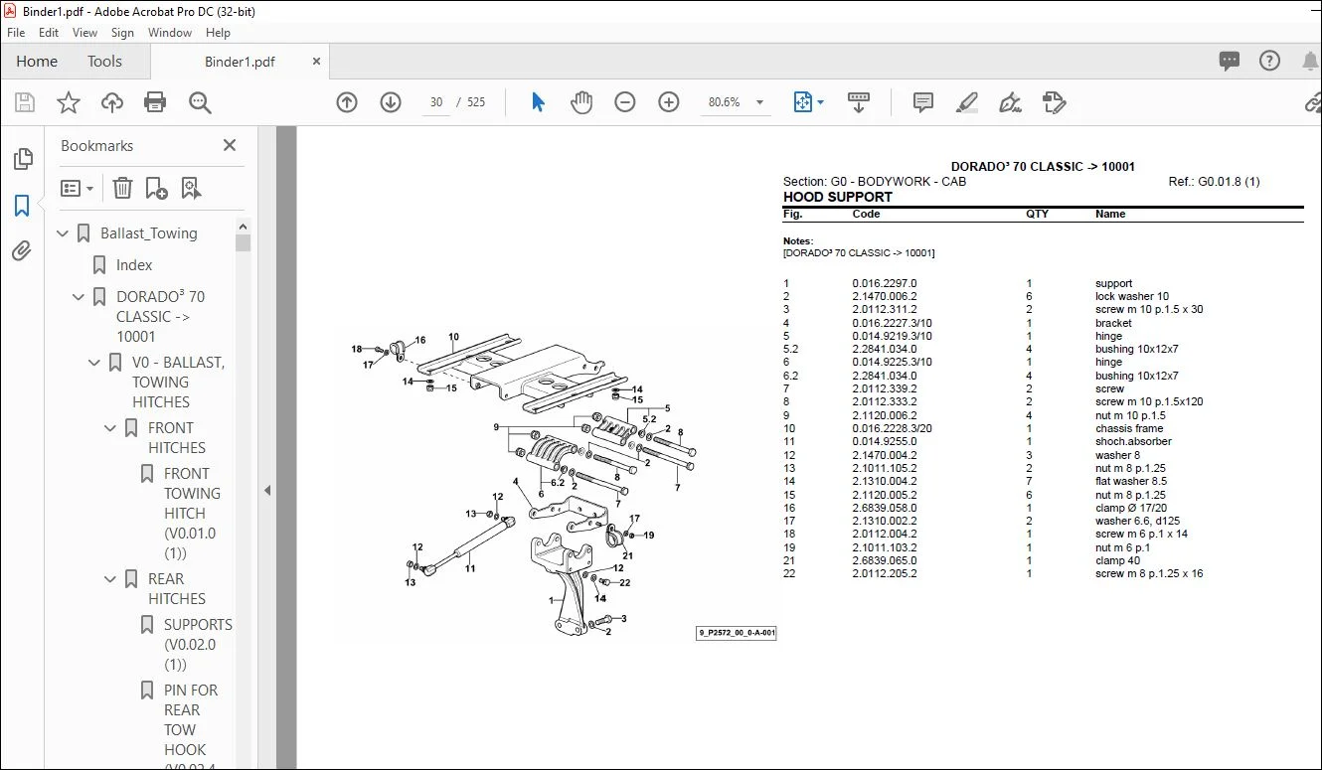Image resolution: width=1322 pixels, height=770 pixels.
Task: Open the Help menu
Action: [x=217, y=33]
